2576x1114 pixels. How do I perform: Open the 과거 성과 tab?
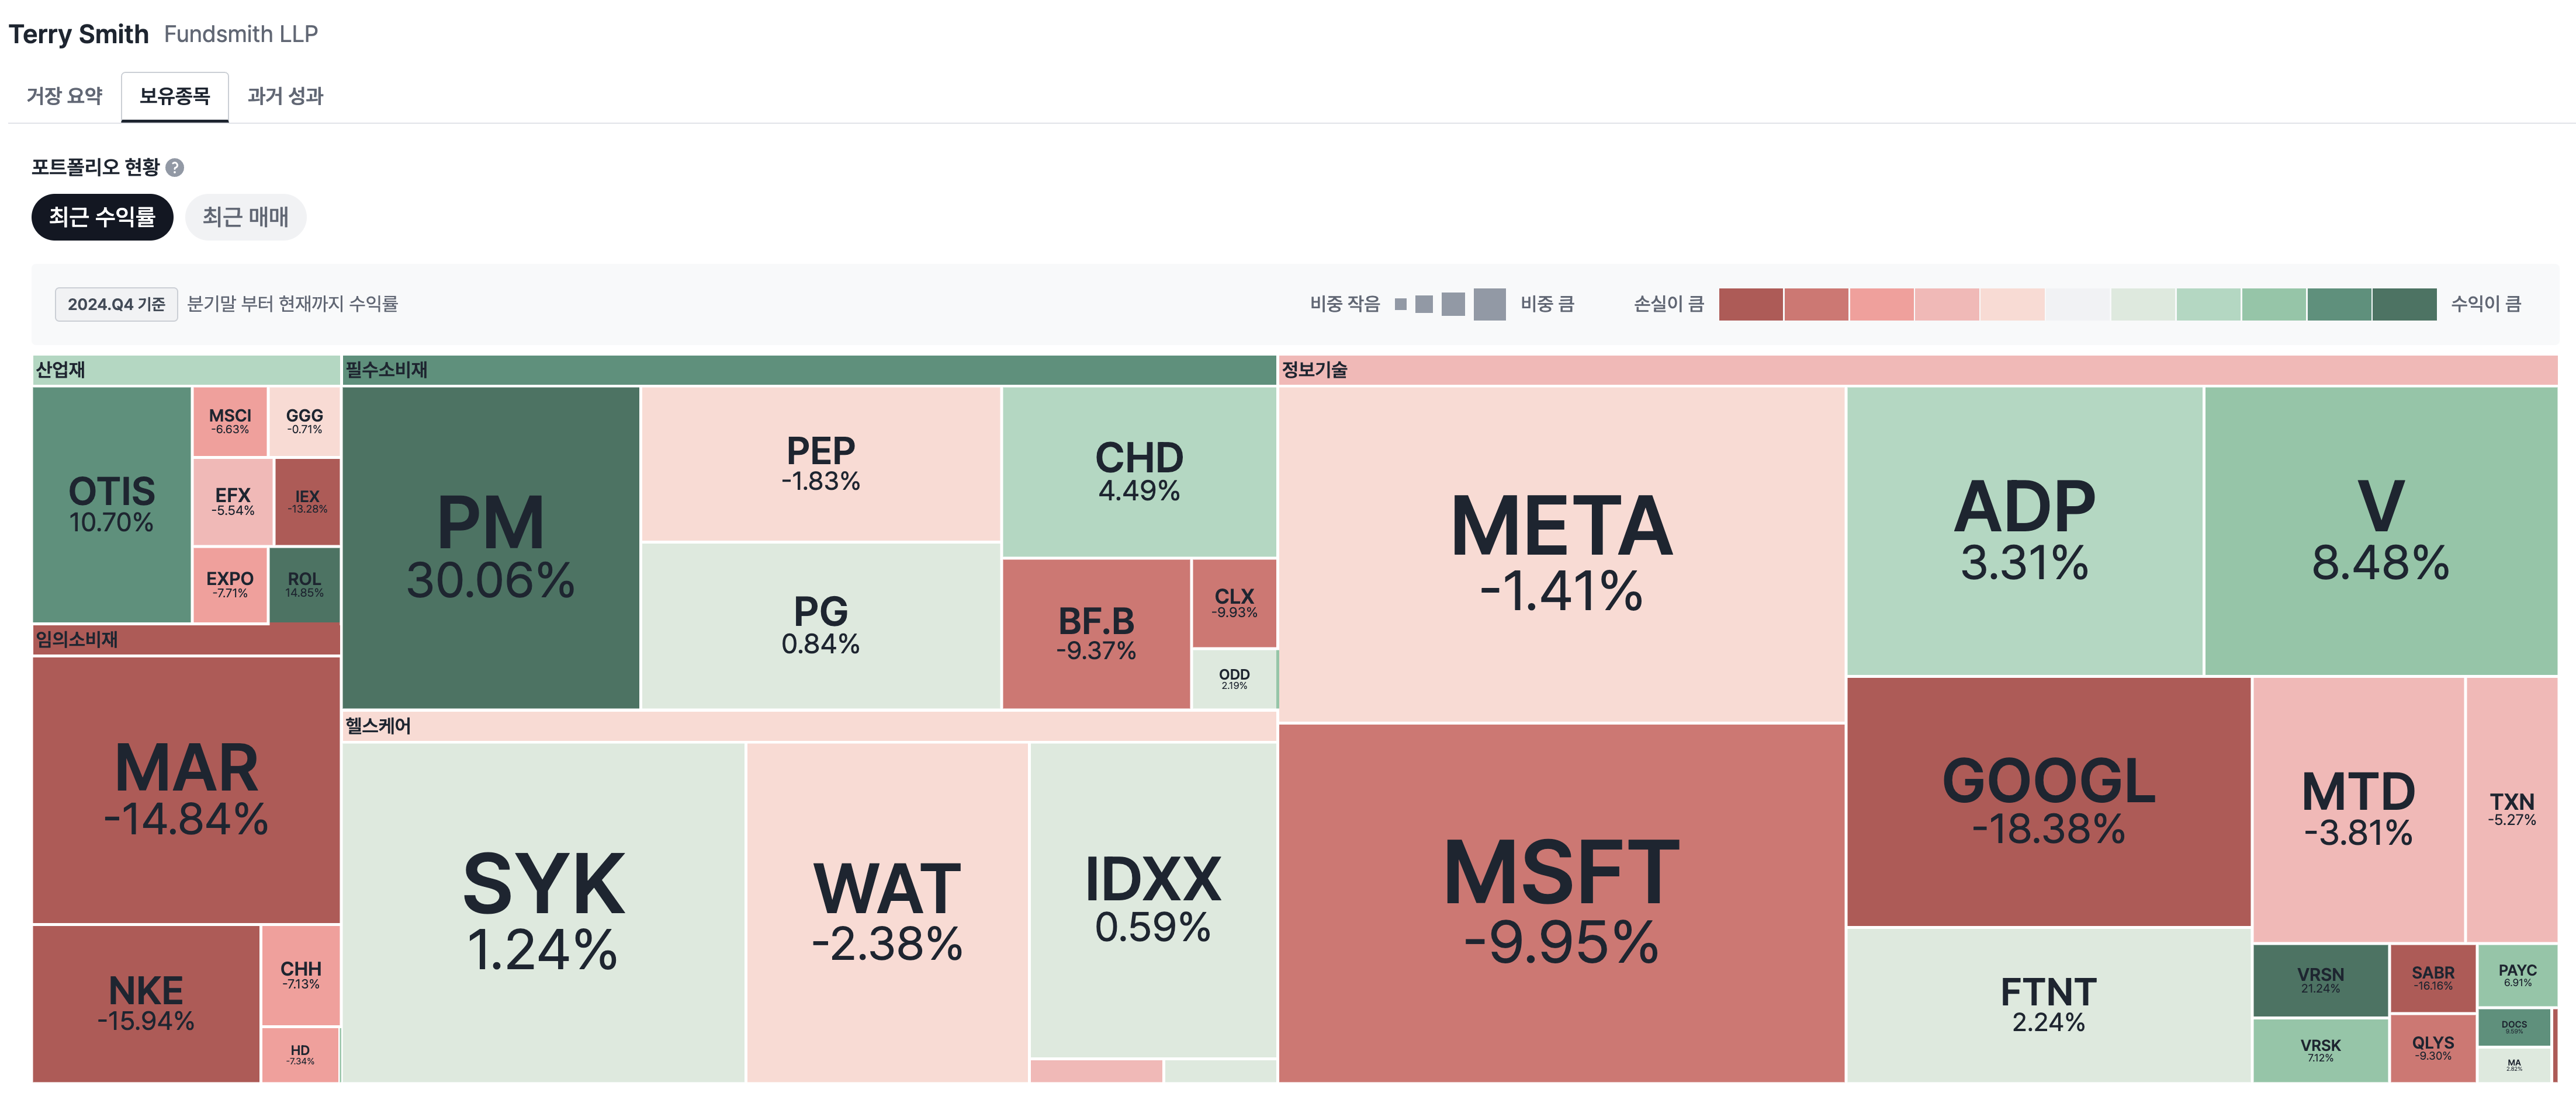point(285,96)
